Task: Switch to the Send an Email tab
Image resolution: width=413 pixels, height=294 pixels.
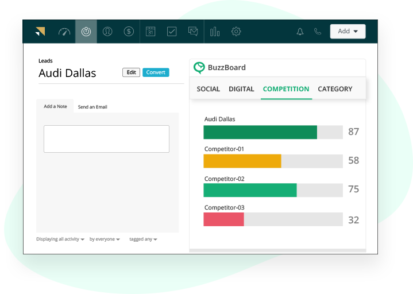Action: click(x=92, y=107)
